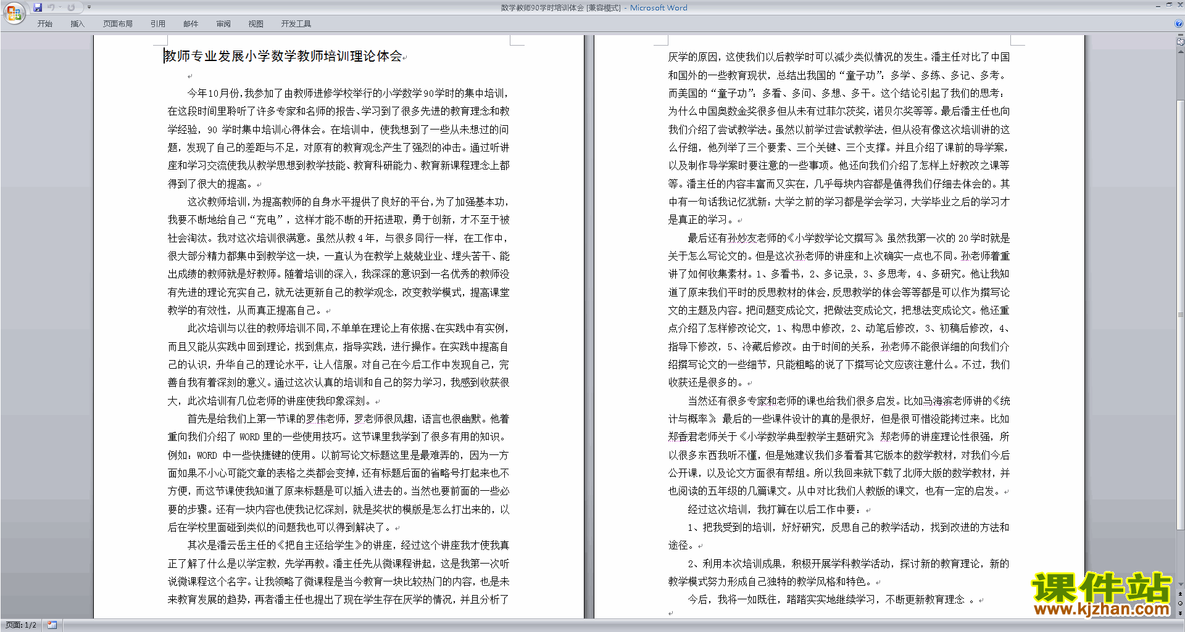Click the Previous Page double-up arrow
This screenshot has height=632, width=1185.
tap(1181, 594)
